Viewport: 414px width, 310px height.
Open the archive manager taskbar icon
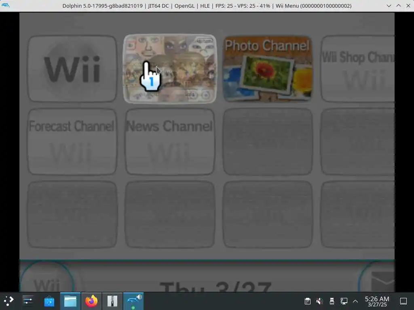112,301
